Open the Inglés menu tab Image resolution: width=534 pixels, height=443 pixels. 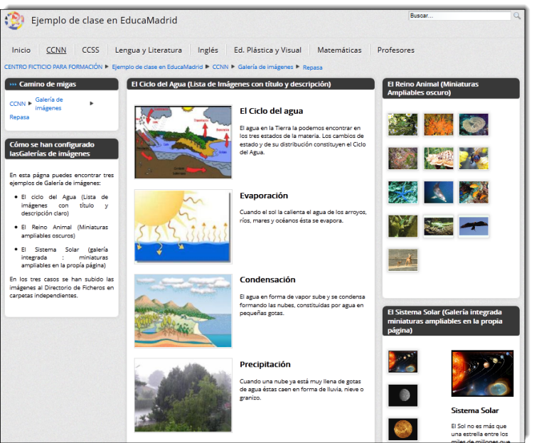tap(208, 50)
